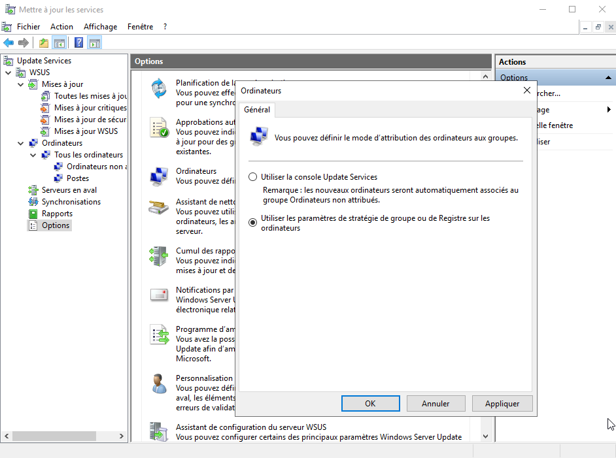This screenshot has width=616, height=458.
Task: Open the Ordinateurs link in Options list
Action: (x=196, y=171)
